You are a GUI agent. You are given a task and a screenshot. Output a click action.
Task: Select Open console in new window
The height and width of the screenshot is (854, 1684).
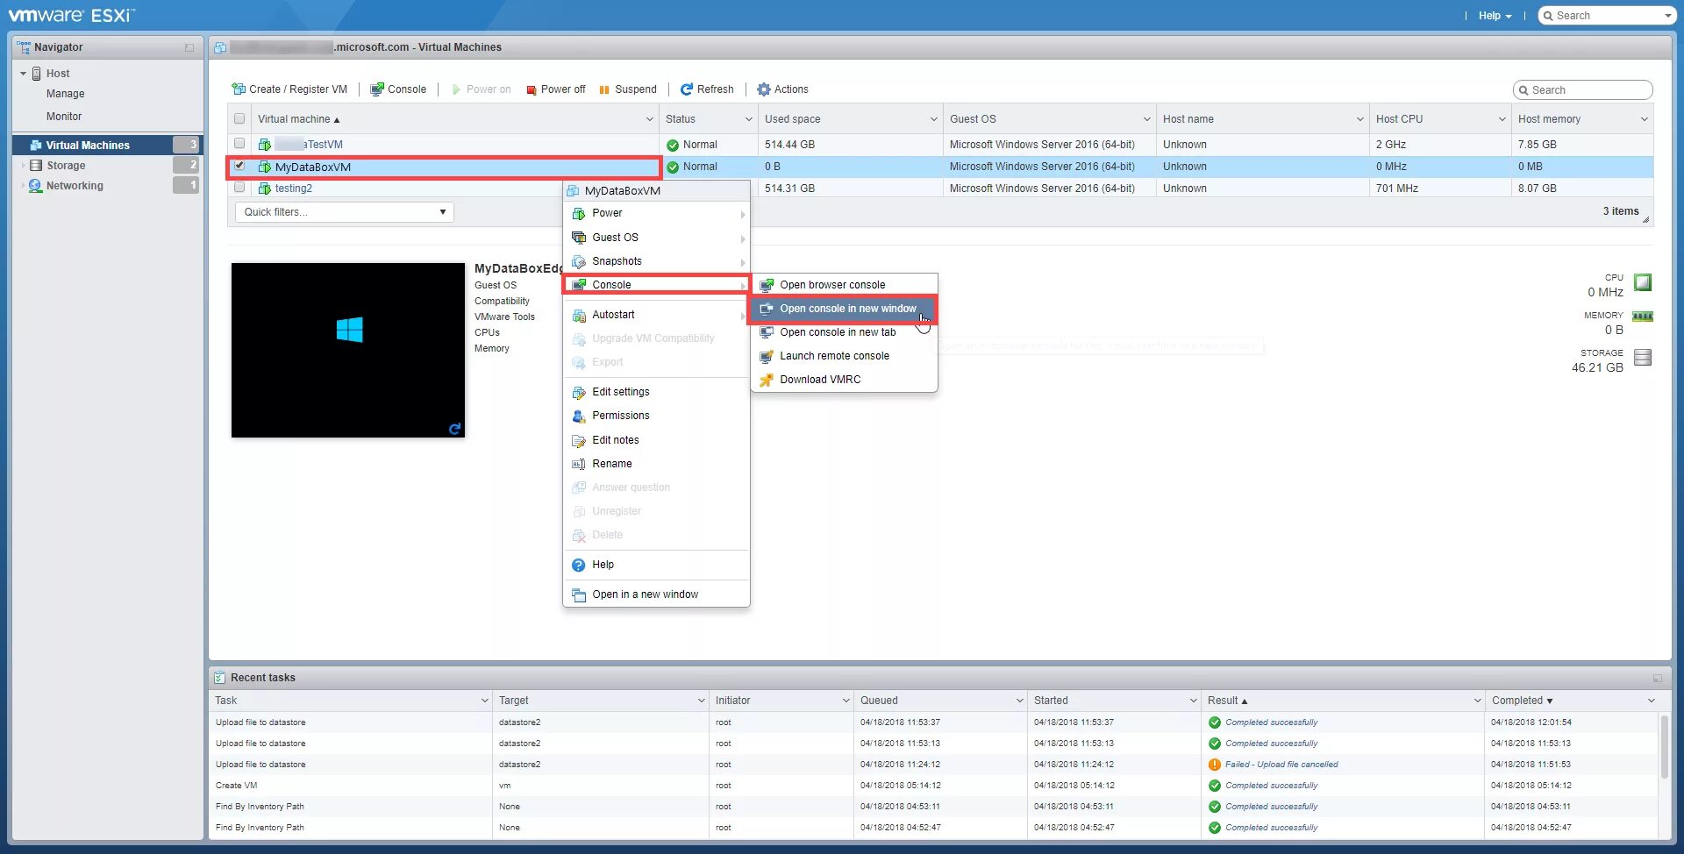(843, 309)
